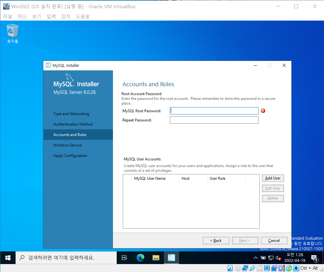Select MySQL Installer taskbar icon
The height and width of the screenshot is (272, 324).
click(171, 258)
